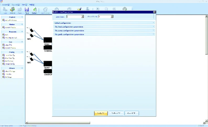Image resolution: width=208 pixels, height=127 pixels.
Task: Open the System menu
Action: (x=6, y=5)
